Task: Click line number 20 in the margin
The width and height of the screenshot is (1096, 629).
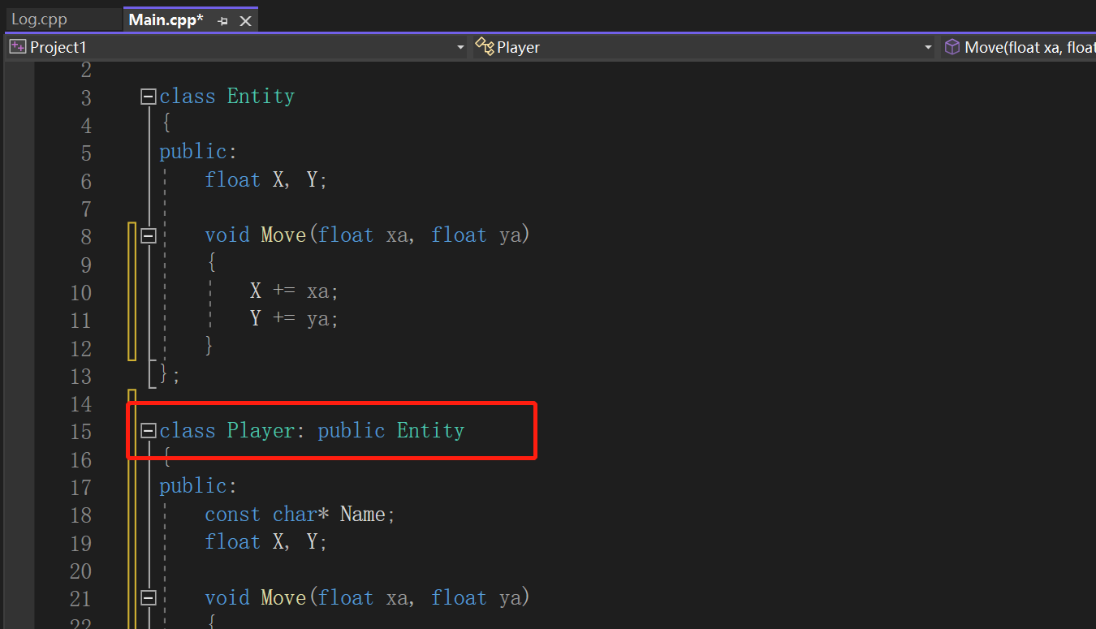Action: click(80, 571)
